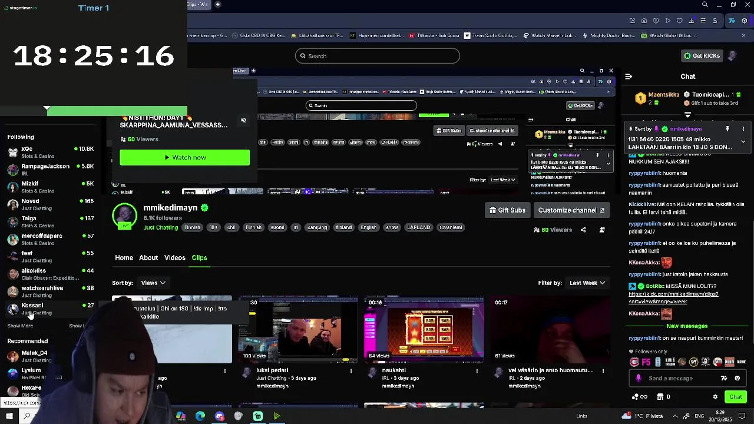Open Windows Start menu
The width and height of the screenshot is (754, 424).
(x=9, y=416)
